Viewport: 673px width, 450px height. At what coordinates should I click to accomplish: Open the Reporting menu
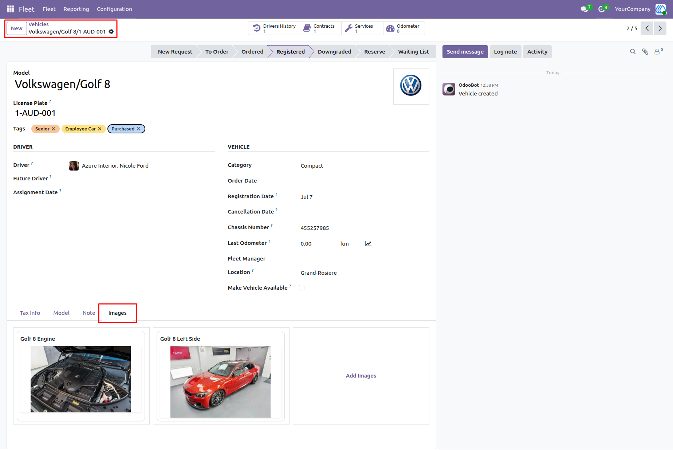coord(76,9)
